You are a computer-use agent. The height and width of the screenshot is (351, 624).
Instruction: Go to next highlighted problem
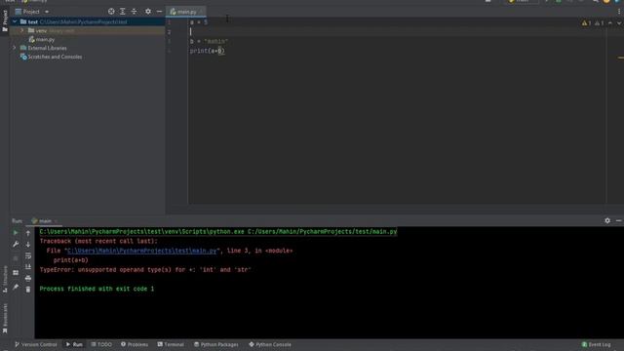coord(619,23)
